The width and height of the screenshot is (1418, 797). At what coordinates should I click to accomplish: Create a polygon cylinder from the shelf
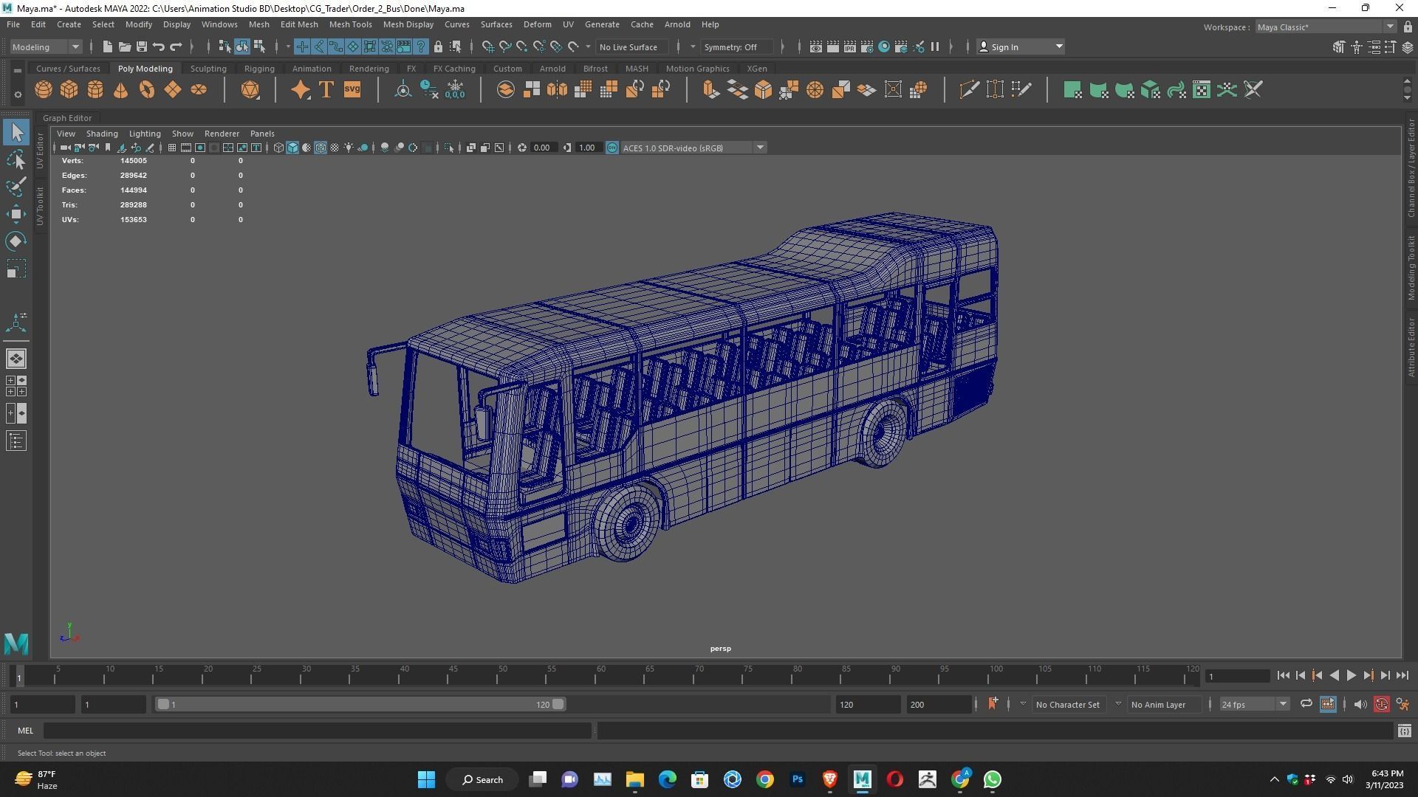95,90
